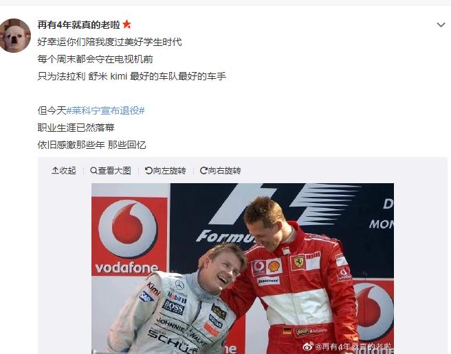451x354 pixels.
Task: Click the rotate-left arrow icon
Action: pyautogui.click(x=148, y=171)
